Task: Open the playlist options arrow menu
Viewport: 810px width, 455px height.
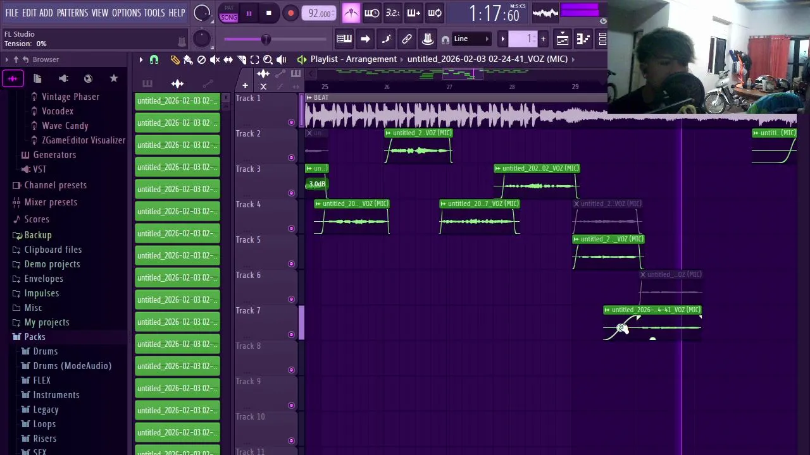Action: point(141,59)
